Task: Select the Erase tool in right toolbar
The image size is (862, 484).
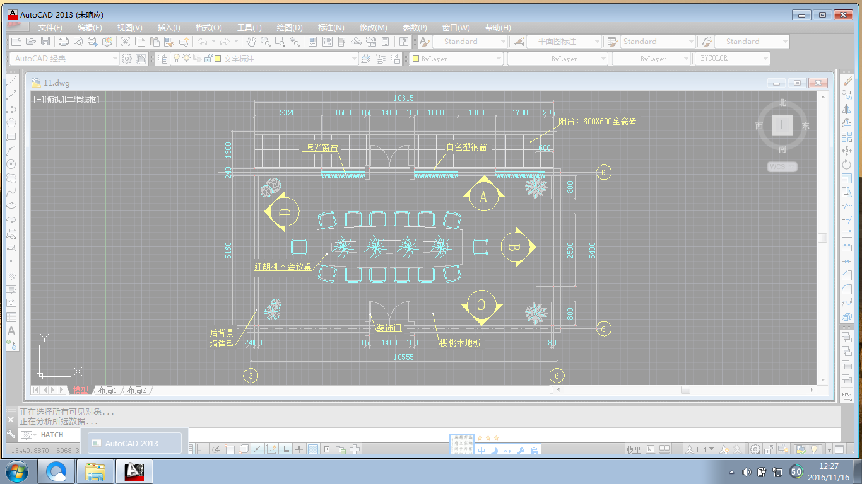Action: (x=847, y=81)
